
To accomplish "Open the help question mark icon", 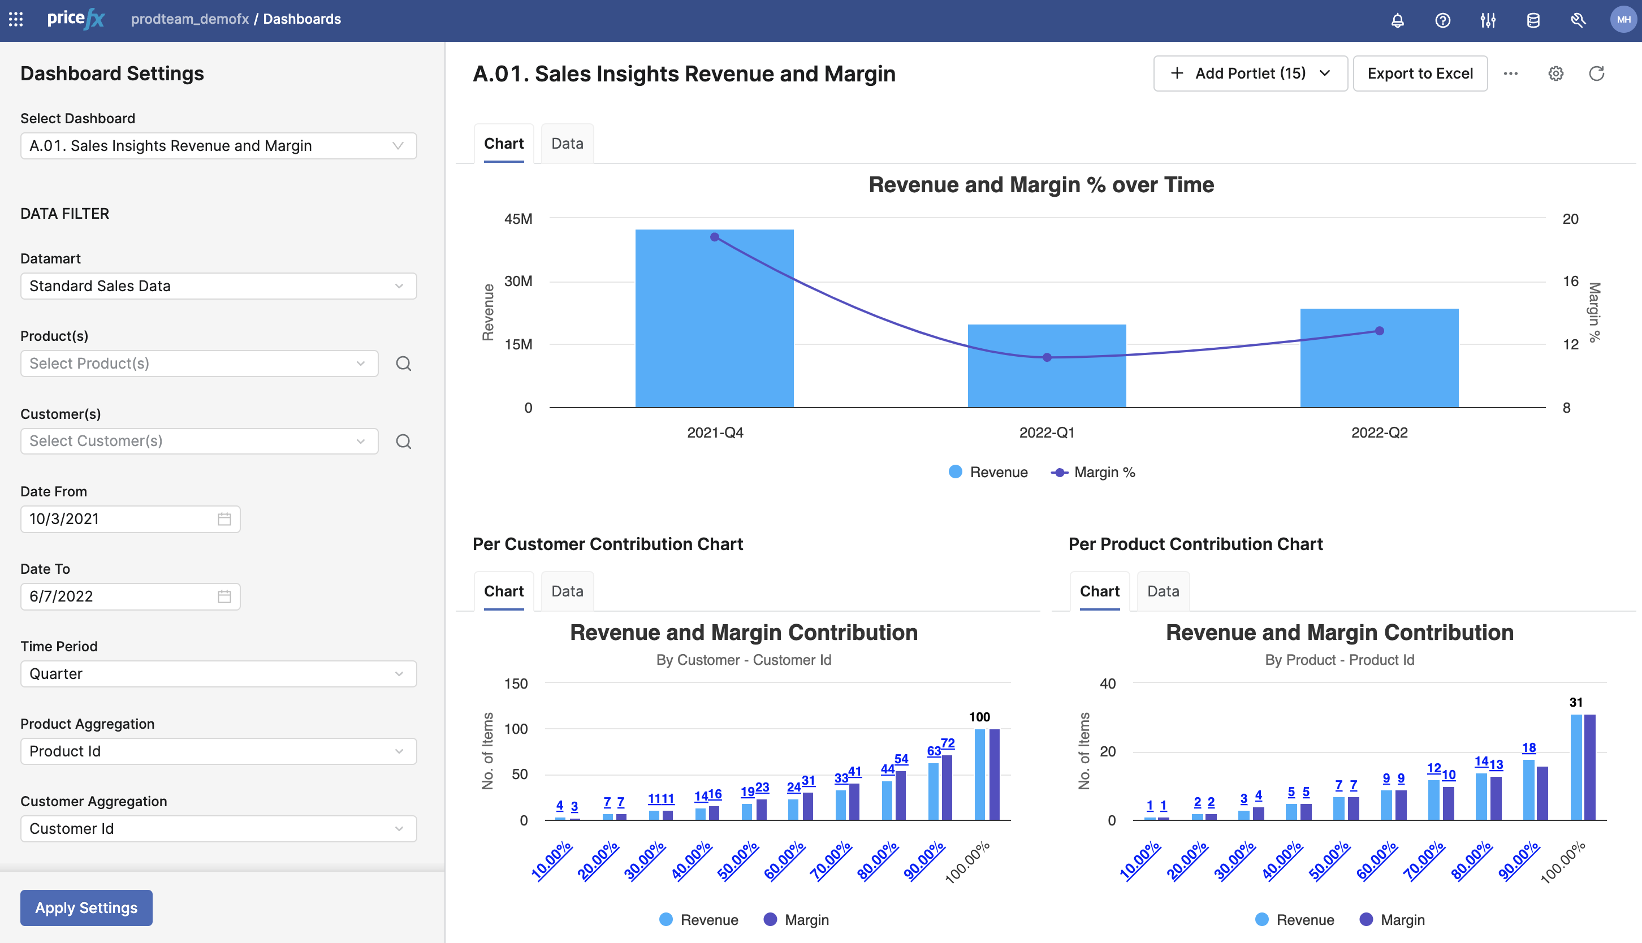I will click(x=1442, y=20).
